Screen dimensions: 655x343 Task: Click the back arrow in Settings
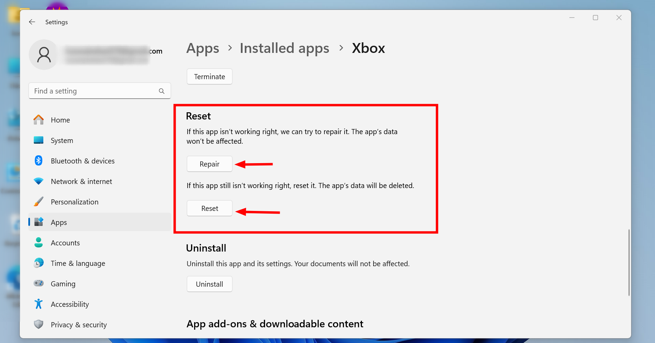pyautogui.click(x=32, y=22)
